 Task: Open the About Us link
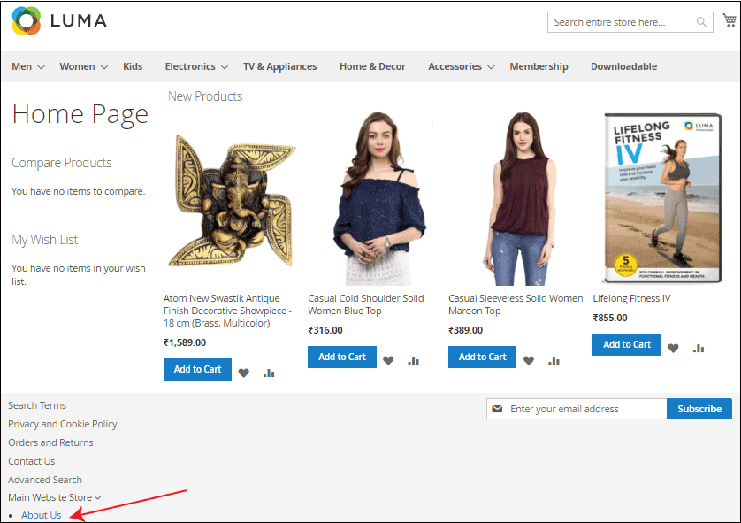pos(41,515)
